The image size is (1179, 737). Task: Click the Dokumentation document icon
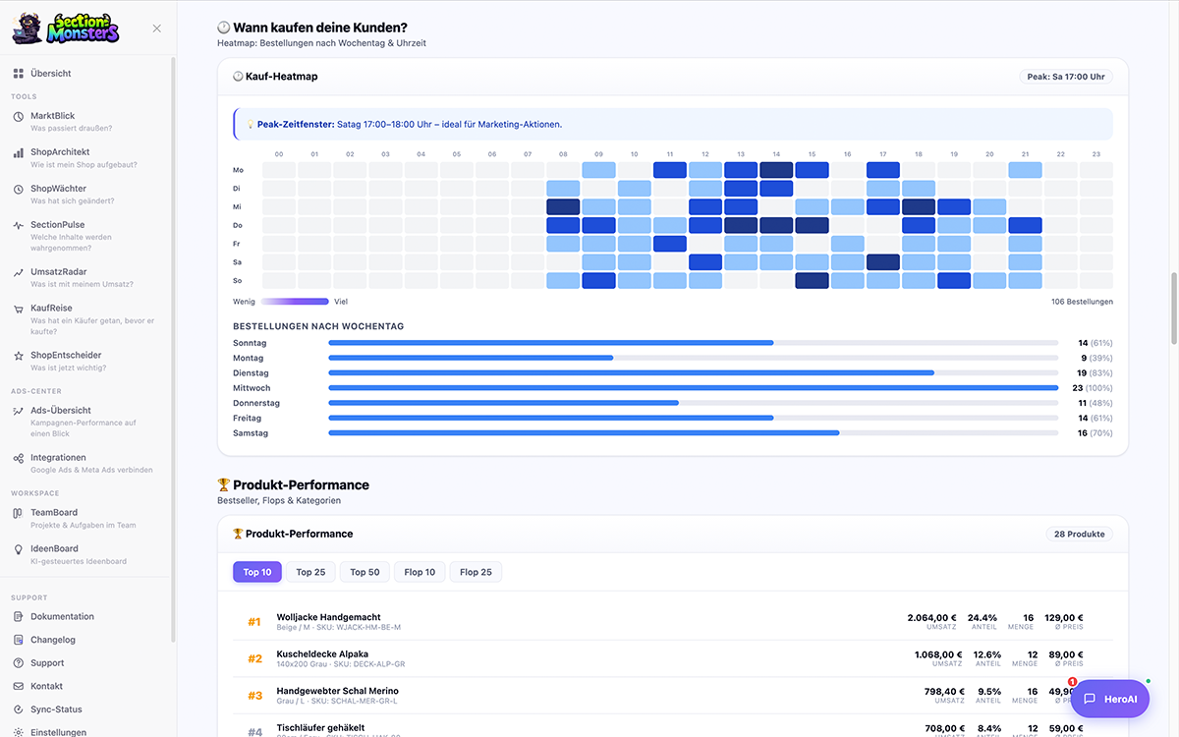(19, 617)
